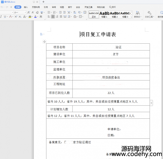This screenshot has height=159, width=163.
Task: Click justify alignment icon
Action: tap(61, 17)
